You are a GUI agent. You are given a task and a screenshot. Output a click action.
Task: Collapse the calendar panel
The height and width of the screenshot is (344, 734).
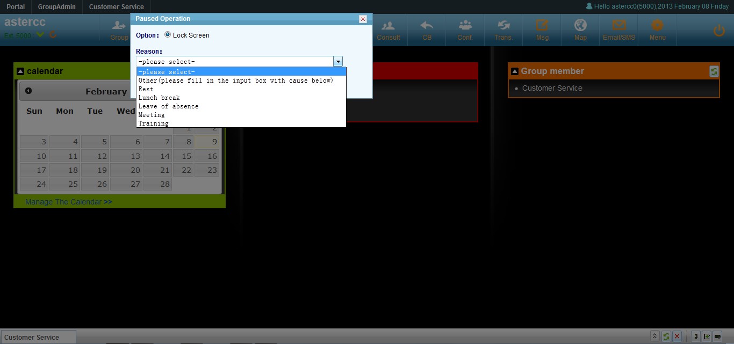coord(20,71)
